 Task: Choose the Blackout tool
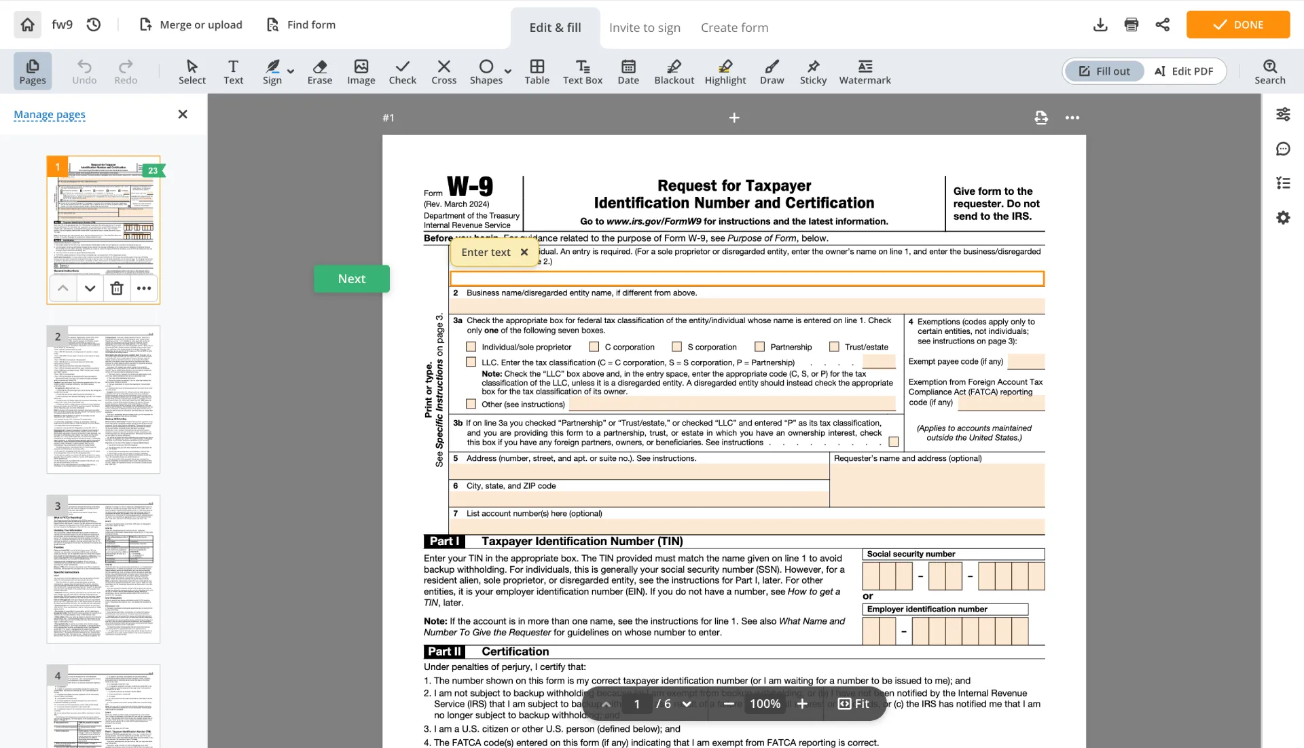tap(674, 71)
